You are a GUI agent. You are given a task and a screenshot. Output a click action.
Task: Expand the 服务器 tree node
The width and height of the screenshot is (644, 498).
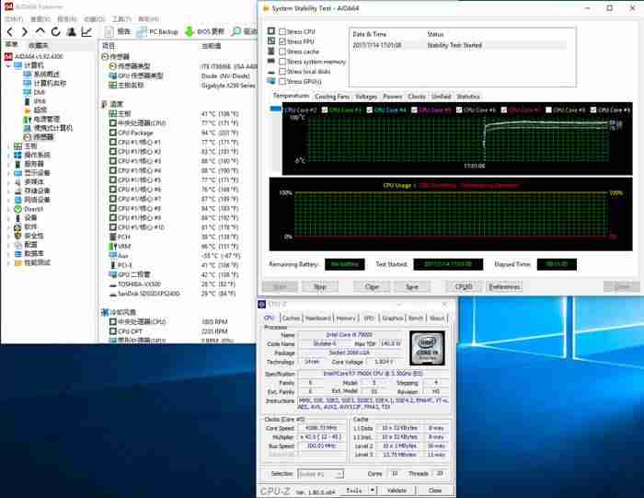point(8,165)
